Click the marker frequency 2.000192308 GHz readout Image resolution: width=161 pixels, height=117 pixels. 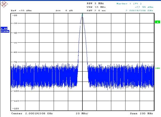point(139,10)
